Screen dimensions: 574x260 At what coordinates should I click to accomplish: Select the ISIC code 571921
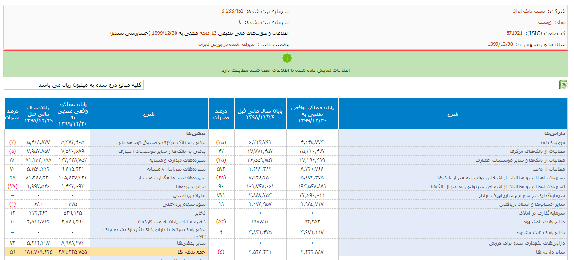tap(514, 33)
